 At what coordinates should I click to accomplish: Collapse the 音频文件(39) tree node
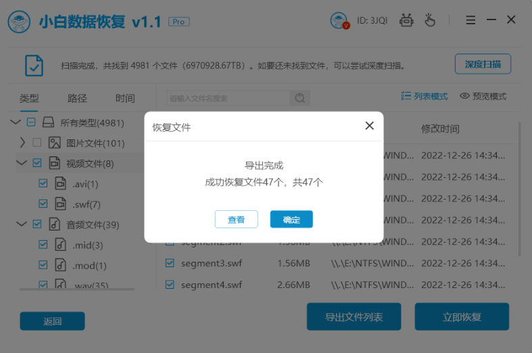(22, 224)
